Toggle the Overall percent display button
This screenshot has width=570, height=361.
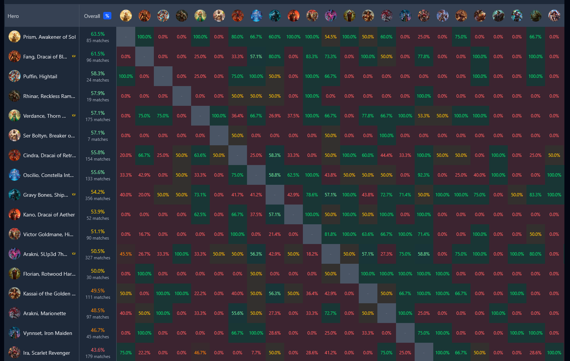(x=107, y=16)
